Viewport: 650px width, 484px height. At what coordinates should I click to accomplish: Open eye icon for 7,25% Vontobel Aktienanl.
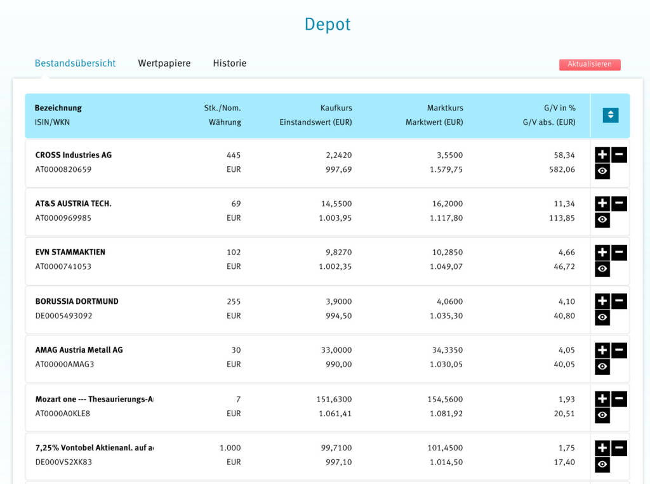pyautogui.click(x=602, y=464)
